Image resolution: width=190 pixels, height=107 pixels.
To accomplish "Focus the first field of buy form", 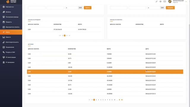I will tap(37, 8).
